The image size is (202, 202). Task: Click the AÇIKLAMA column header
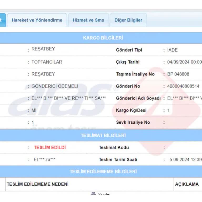pyautogui.click(x=187, y=184)
